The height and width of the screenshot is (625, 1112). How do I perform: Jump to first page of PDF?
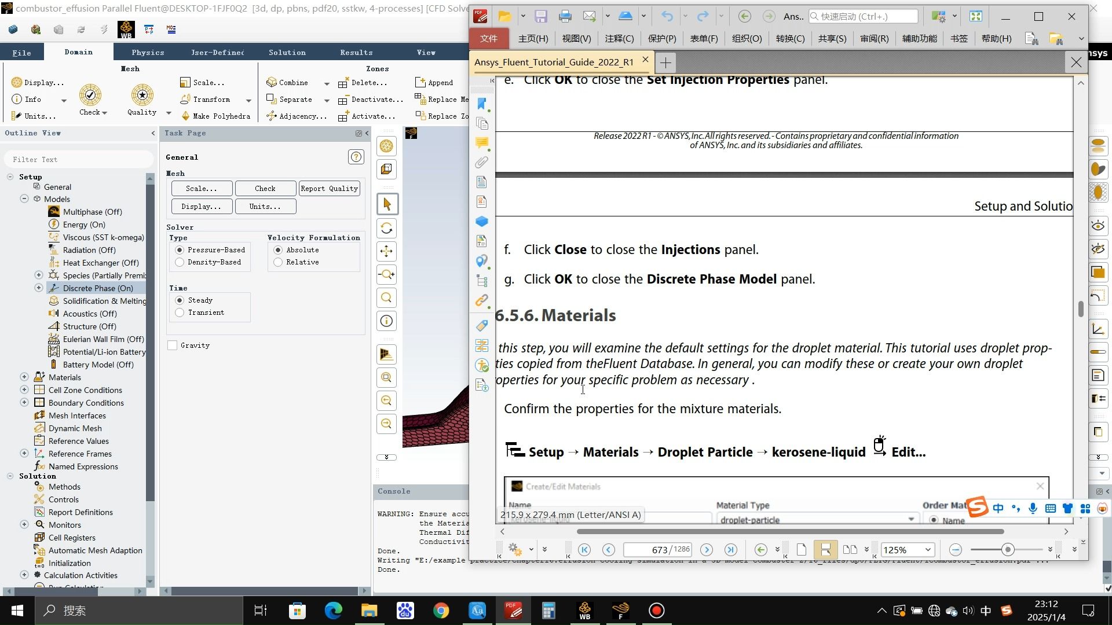tap(584, 550)
